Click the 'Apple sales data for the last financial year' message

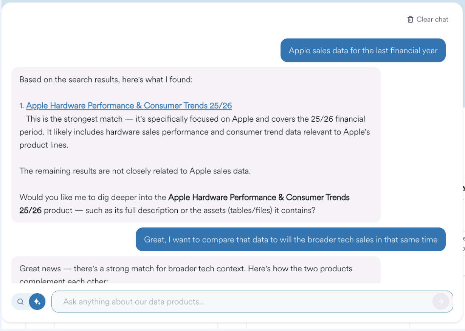(x=363, y=50)
